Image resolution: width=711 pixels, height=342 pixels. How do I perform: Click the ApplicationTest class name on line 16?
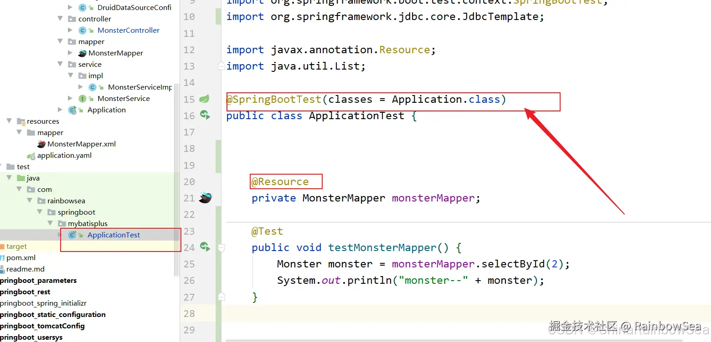point(356,116)
